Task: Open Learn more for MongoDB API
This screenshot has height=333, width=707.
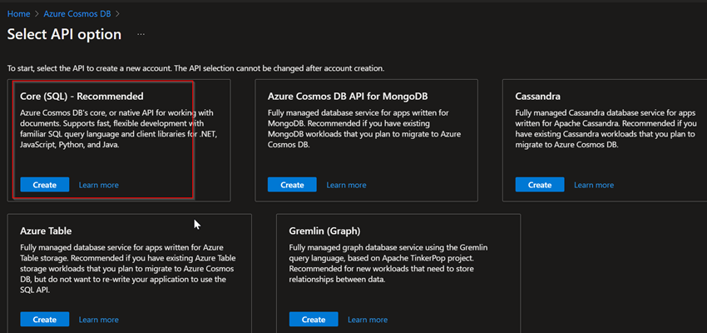Action: coord(346,185)
